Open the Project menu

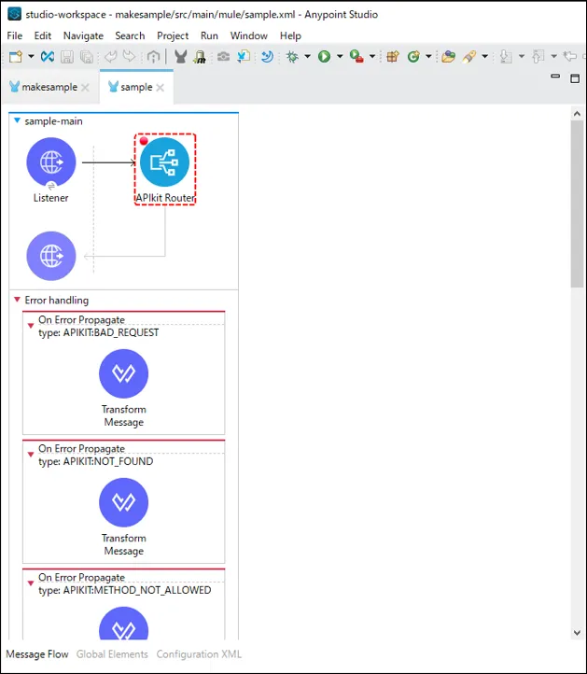[173, 35]
